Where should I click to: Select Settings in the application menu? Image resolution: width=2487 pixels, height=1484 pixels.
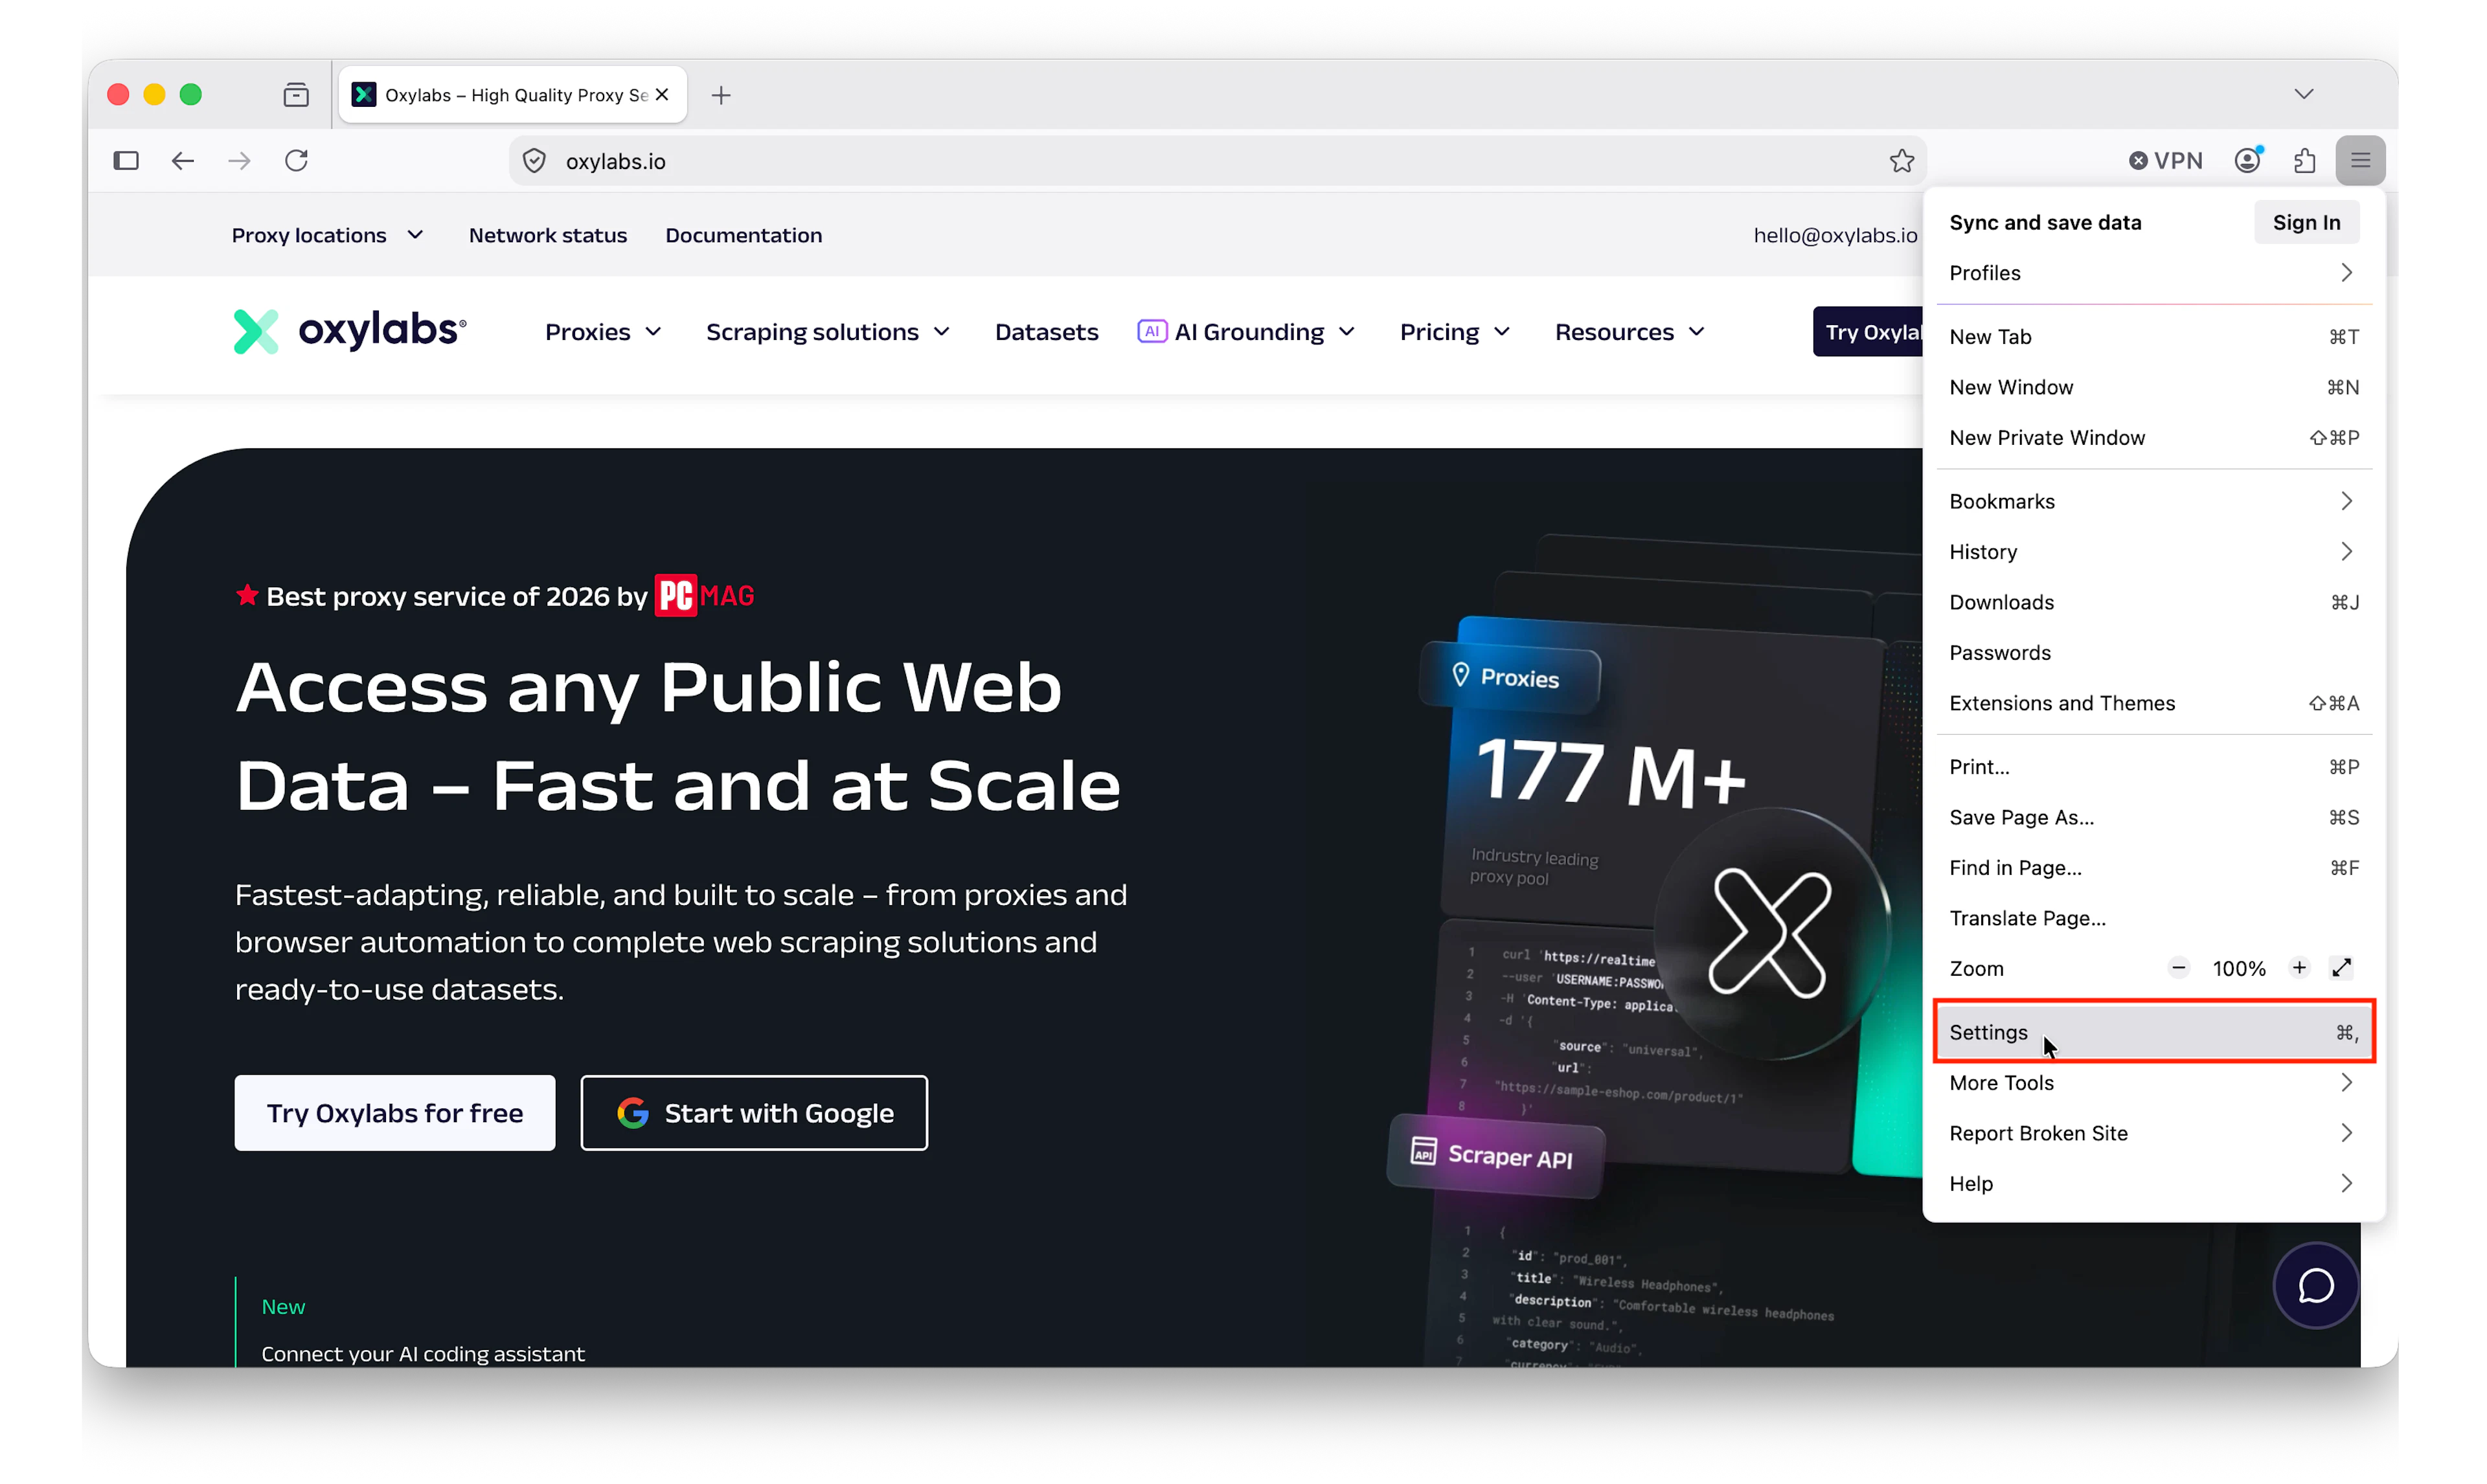[x=2154, y=1031]
